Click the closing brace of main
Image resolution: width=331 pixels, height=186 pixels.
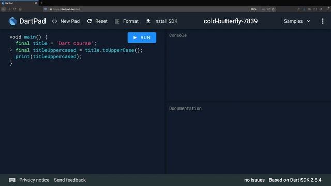[11, 63]
